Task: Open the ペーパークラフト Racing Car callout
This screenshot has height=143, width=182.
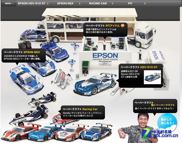Action: (x=83, y=112)
